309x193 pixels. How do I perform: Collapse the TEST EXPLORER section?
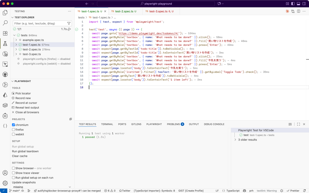[13, 17]
